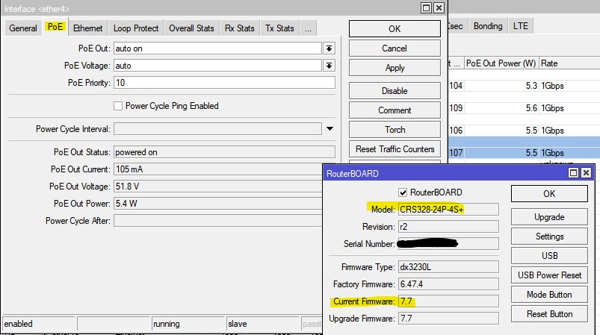Click OK in the Interface window
600x335 pixels.
coord(395,29)
